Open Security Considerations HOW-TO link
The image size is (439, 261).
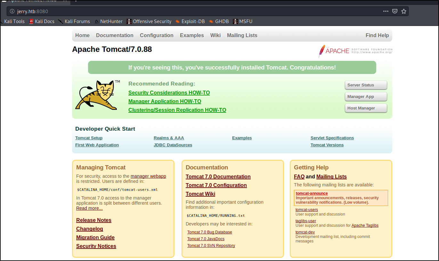pos(169,93)
